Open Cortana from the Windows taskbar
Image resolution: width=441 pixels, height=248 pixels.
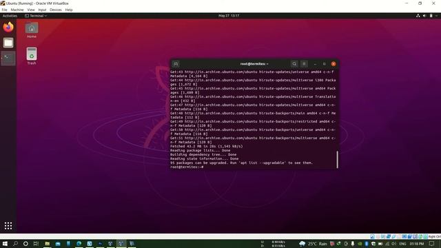(25, 243)
